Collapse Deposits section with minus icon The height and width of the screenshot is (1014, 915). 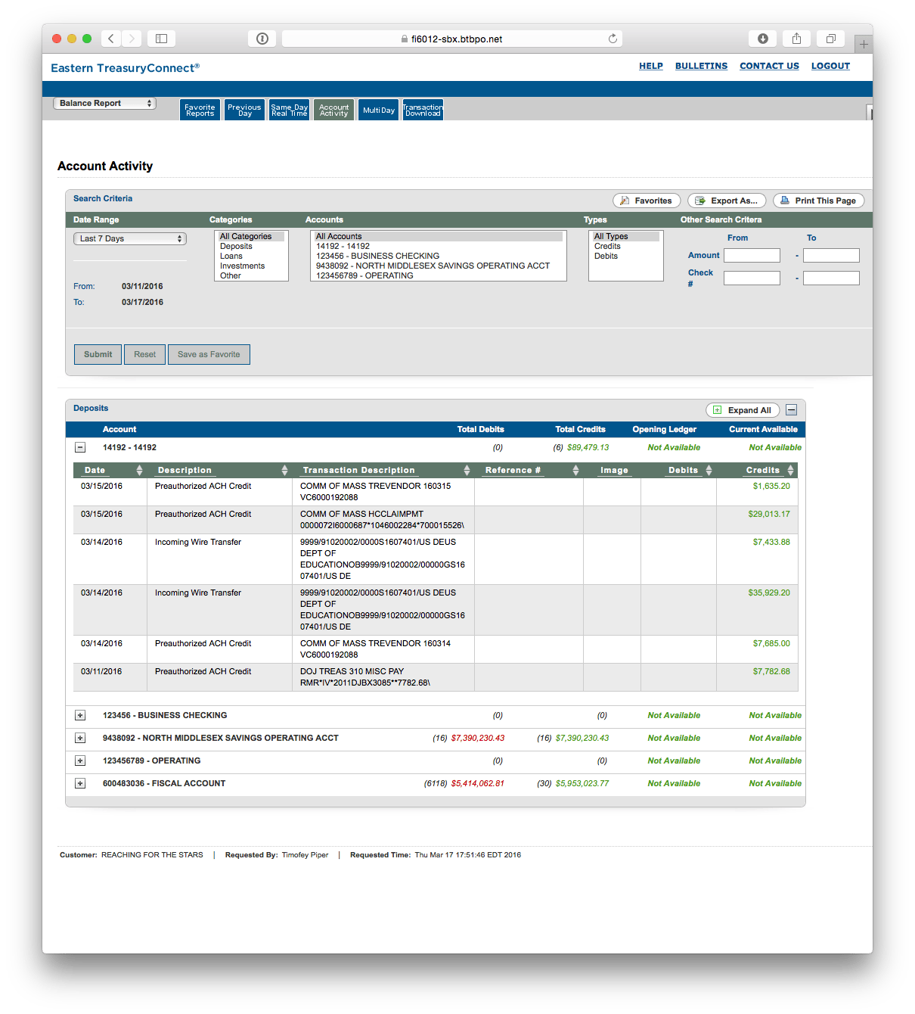pyautogui.click(x=791, y=410)
